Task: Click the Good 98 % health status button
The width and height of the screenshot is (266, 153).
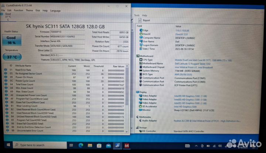Action: [x=11, y=40]
